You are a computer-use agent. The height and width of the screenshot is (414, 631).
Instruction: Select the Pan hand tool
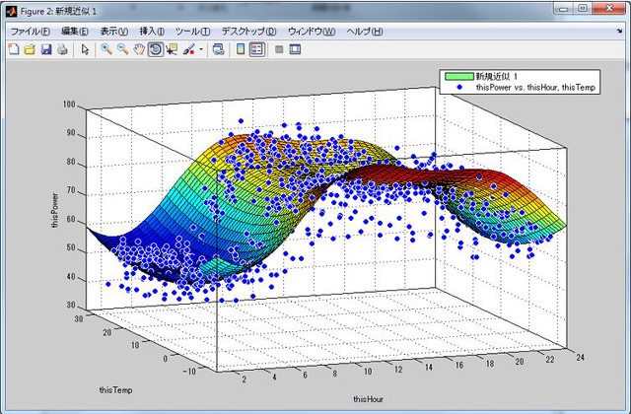(x=139, y=49)
